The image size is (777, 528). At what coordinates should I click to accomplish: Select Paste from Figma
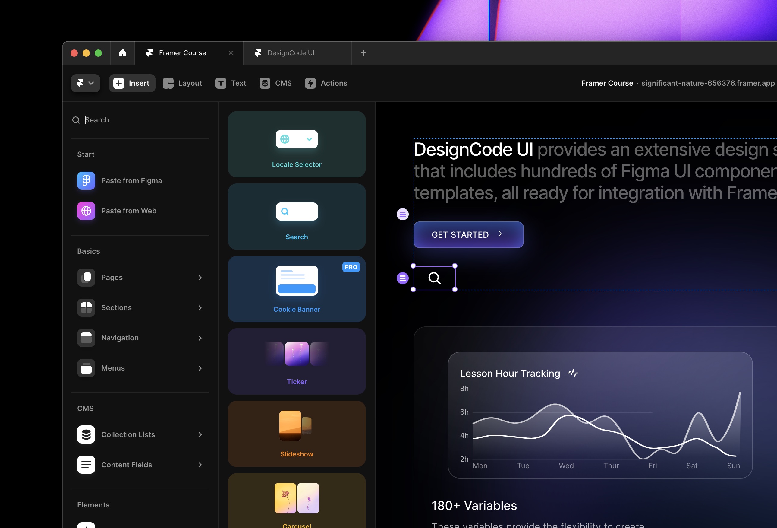140,181
